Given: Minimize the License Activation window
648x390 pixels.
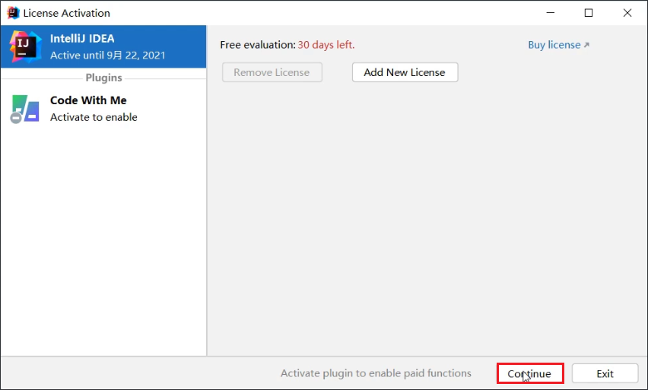Looking at the screenshot, I should (551, 13).
